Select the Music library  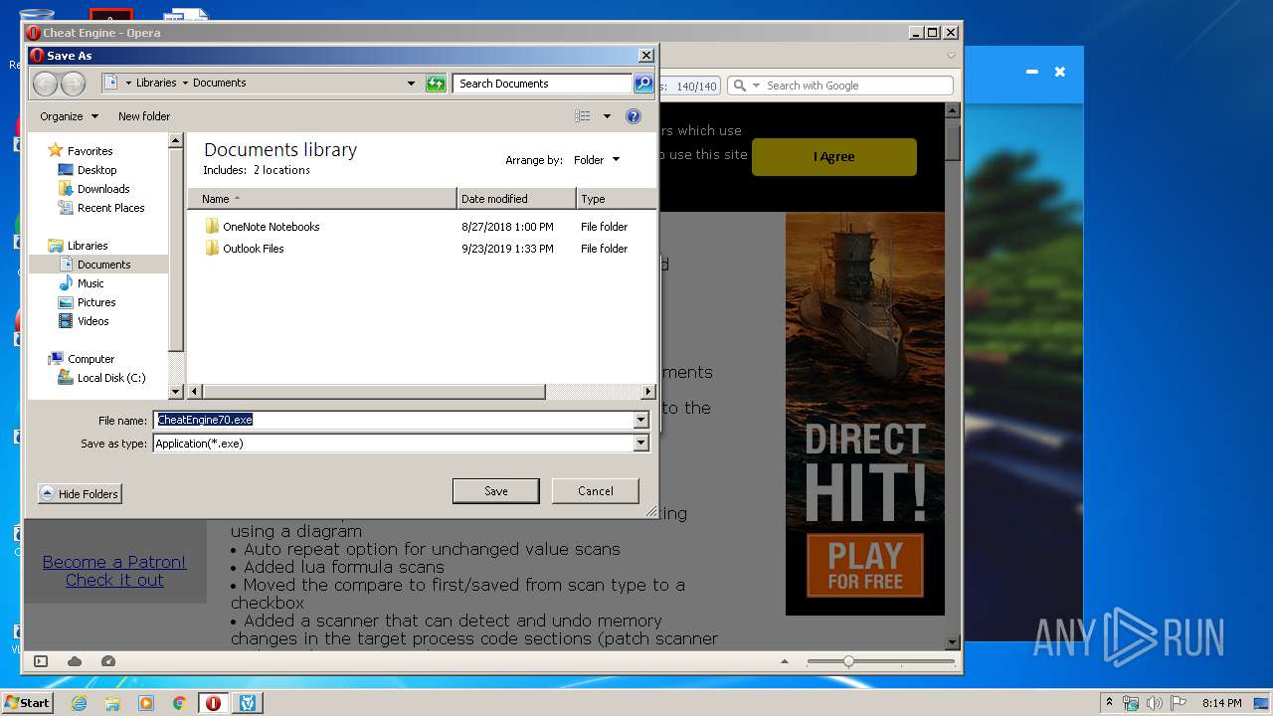[x=91, y=283]
